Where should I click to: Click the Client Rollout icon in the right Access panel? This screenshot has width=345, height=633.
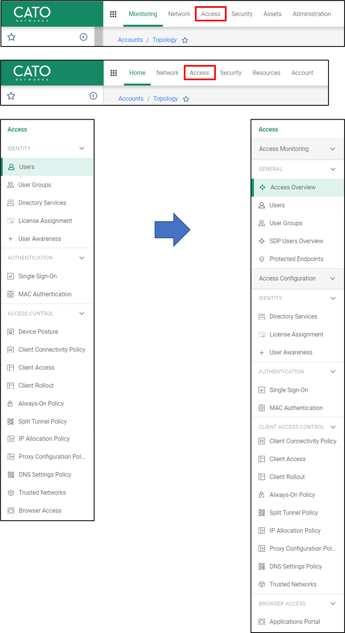262,477
